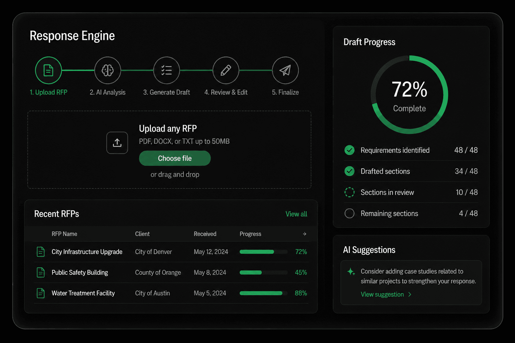
Task: Click the Sections in review label
Action: 387,193
